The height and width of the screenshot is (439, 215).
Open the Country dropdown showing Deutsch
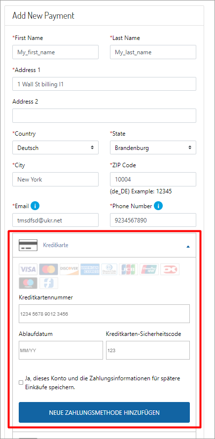pos(55,147)
